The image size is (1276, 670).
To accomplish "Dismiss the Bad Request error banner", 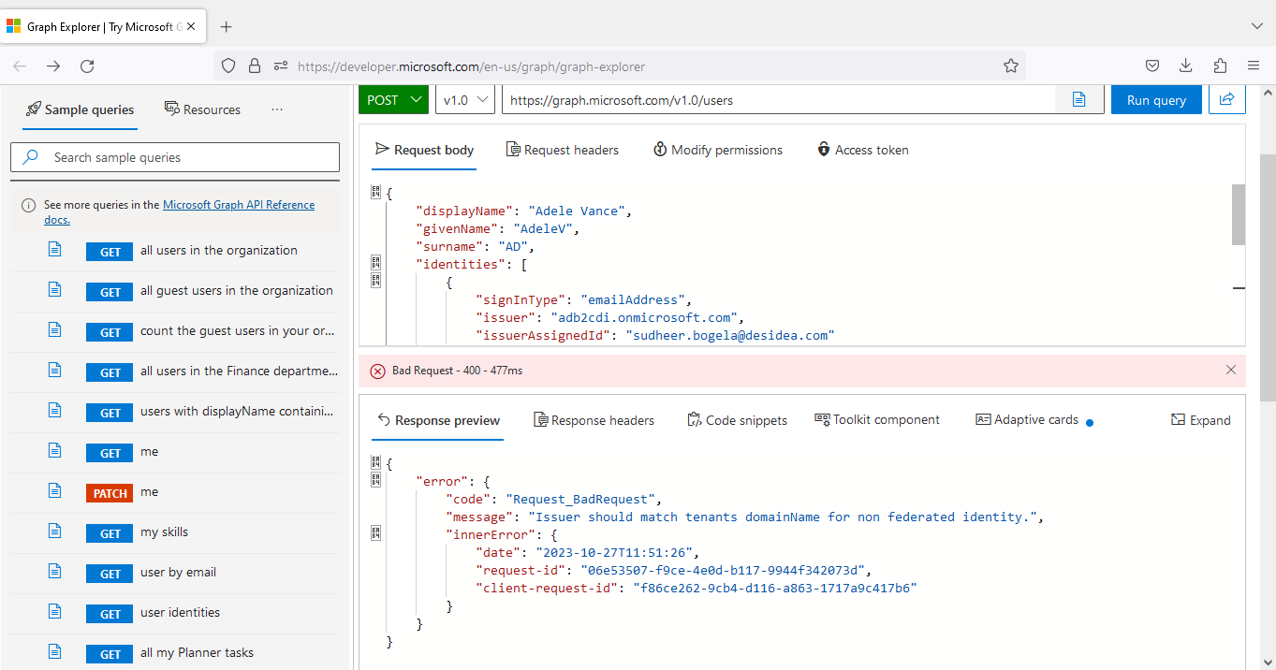I will pos(1231,370).
